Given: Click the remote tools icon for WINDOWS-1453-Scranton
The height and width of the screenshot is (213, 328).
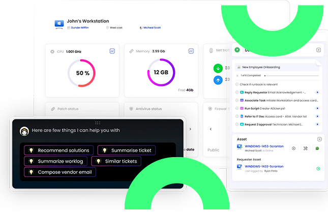Looking at the screenshot, I should point(306,148).
